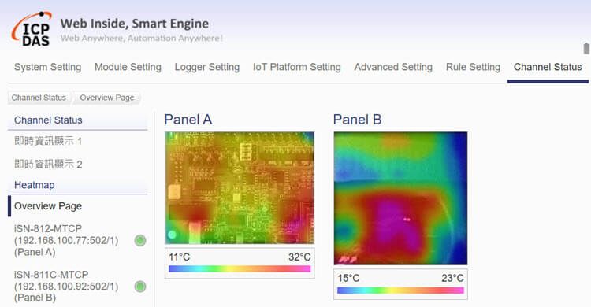Open 即時資訊顯示 1 in sidebar
The image size is (591, 307).
click(x=48, y=141)
